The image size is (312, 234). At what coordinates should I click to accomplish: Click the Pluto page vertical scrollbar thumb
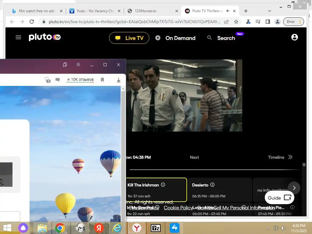(x=304, y=165)
